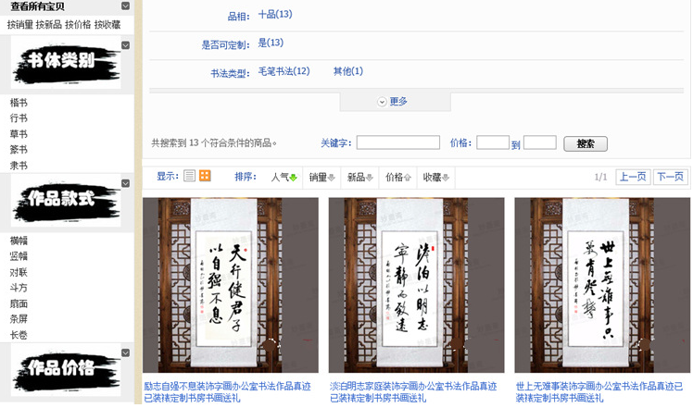Viewport: 693px width, 408px height.
Task: Focus the 关键字 keyword input field
Action: (397, 142)
